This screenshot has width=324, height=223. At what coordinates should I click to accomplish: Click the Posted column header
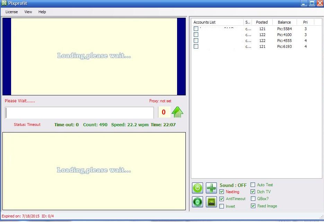(262, 22)
